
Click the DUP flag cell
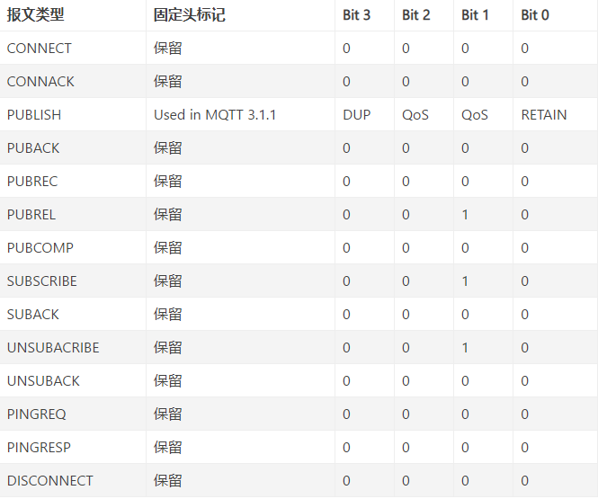[357, 115]
